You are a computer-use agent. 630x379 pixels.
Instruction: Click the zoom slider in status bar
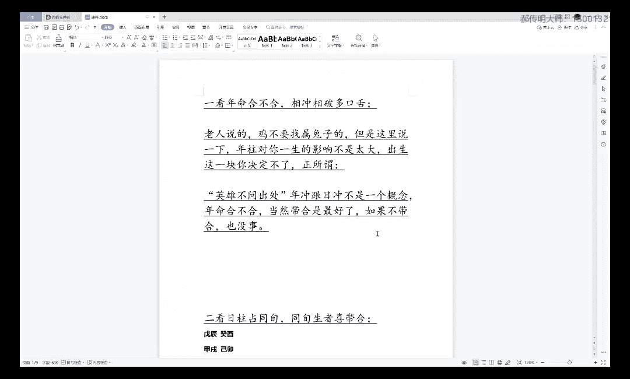point(569,363)
